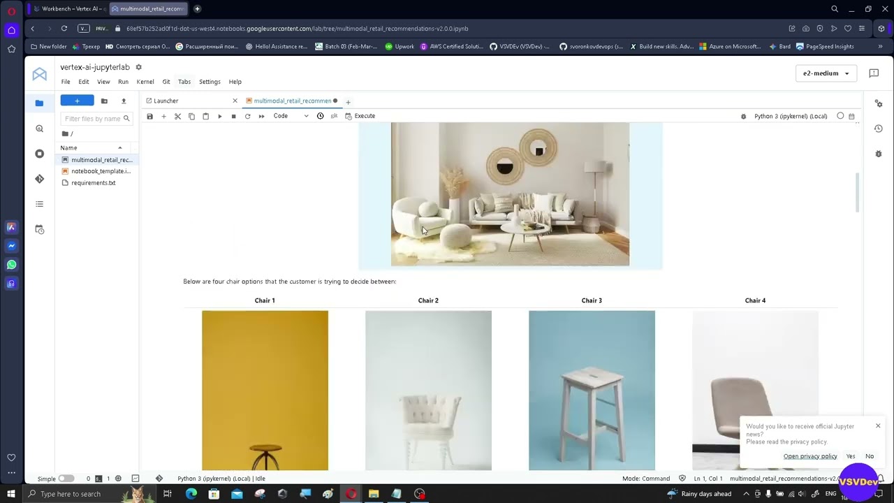This screenshot has height=503, width=894.
Task: Click the Chair 2 white armchair image
Action: [x=428, y=391]
